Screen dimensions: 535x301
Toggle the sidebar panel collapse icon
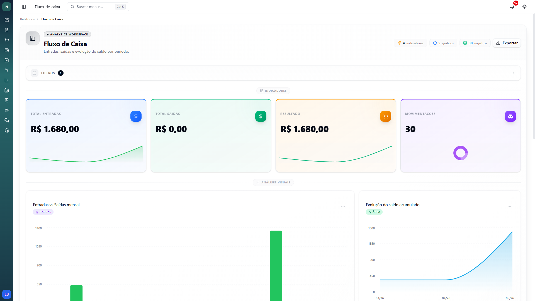tap(24, 7)
